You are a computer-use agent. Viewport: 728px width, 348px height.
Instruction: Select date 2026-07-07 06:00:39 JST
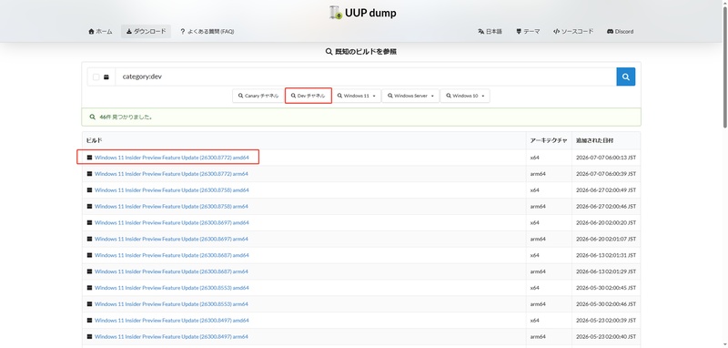(606, 174)
